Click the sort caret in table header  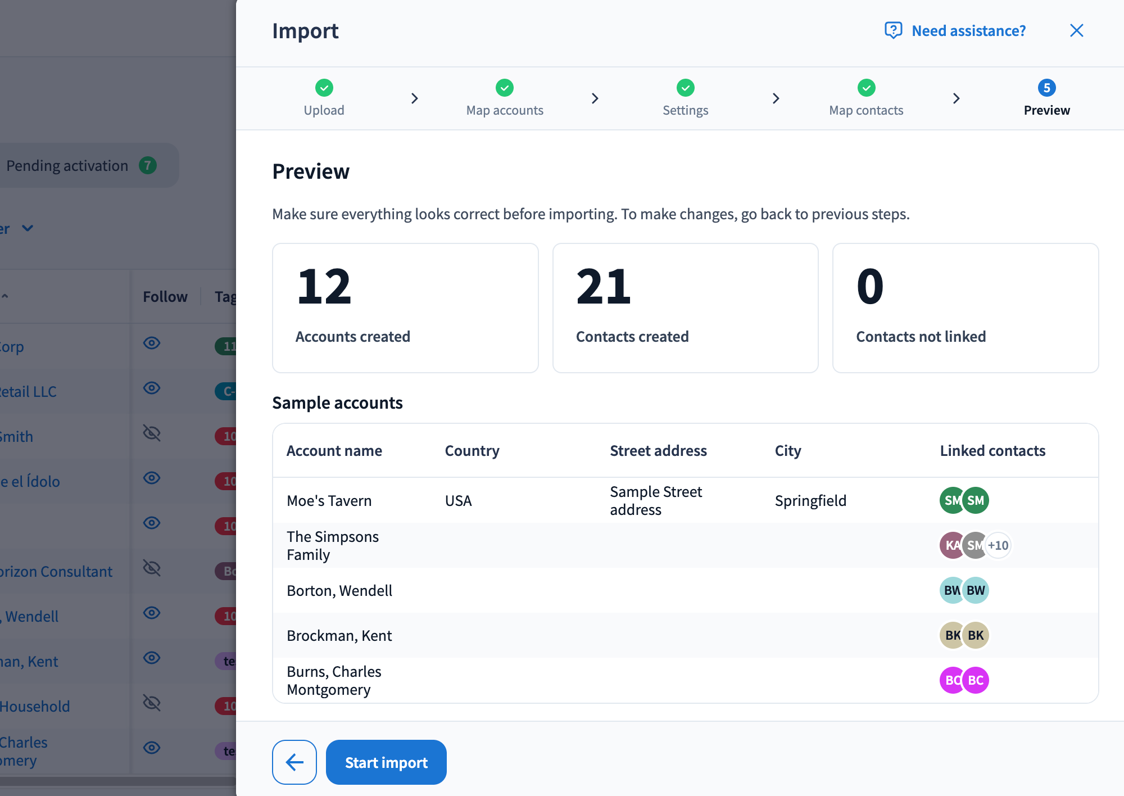point(5,296)
